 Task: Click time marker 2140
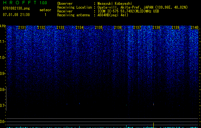[195, 27]
